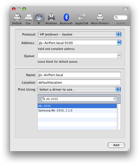Choose the Bluetooth printer icon
The image size is (140, 165).
[x=66, y=19]
